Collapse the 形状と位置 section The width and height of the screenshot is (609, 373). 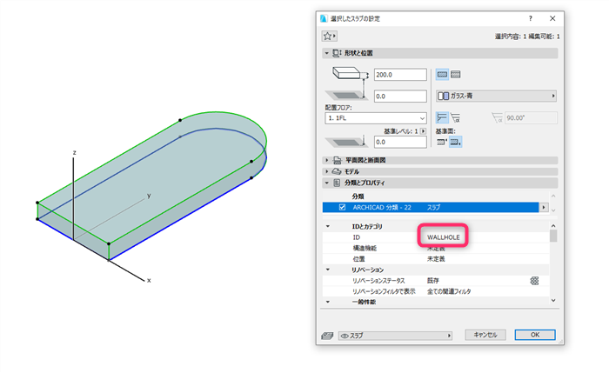(x=326, y=53)
